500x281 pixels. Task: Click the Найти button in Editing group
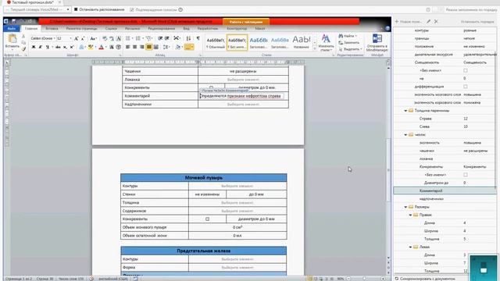347,36
